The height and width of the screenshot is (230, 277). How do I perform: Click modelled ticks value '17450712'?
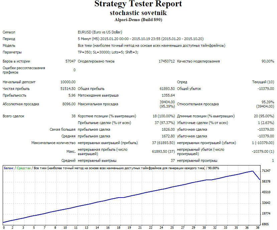coord(167,62)
